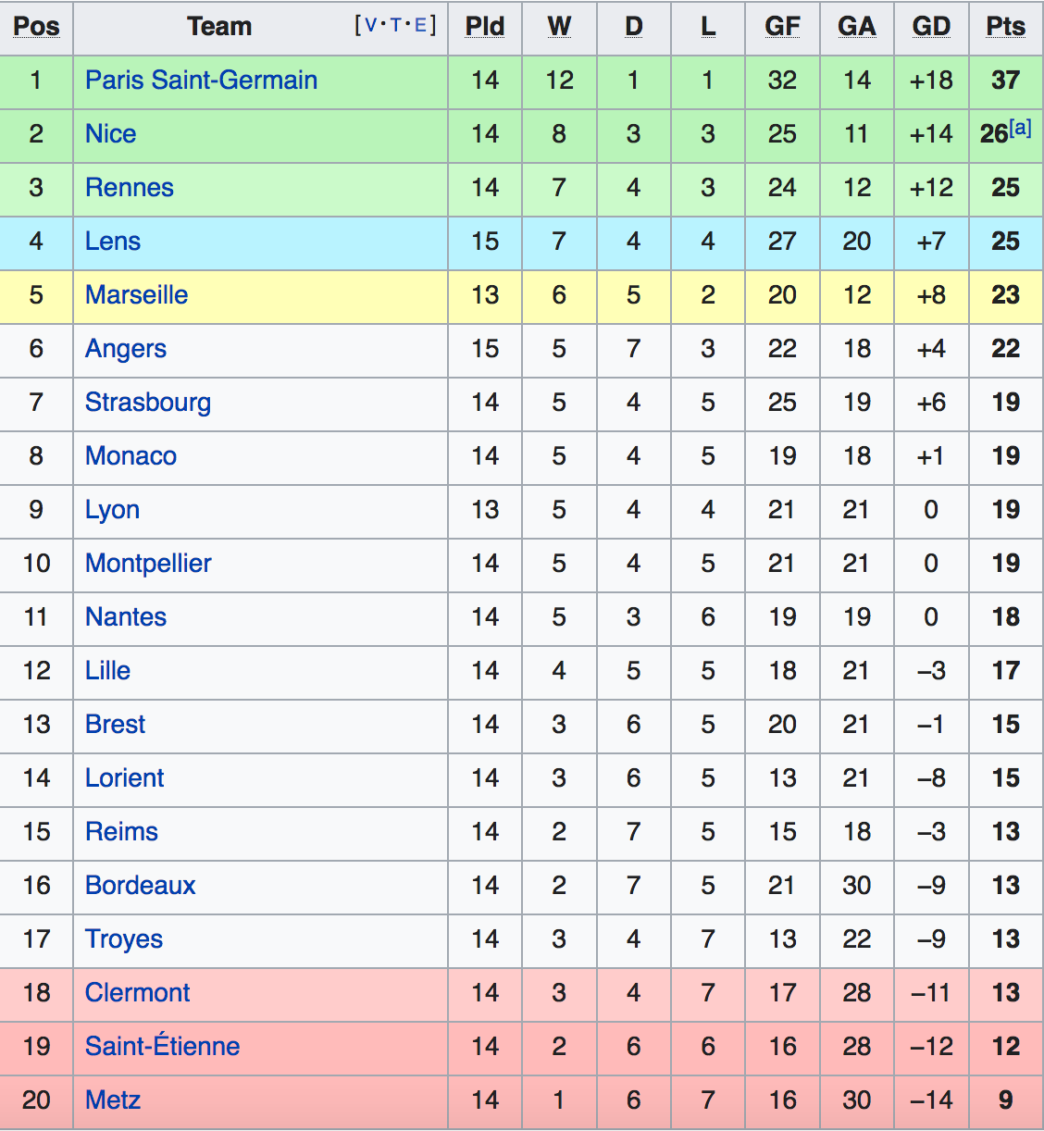This screenshot has height=1131, width=1044.
Task: Click the Pts column header
Action: click(1005, 27)
